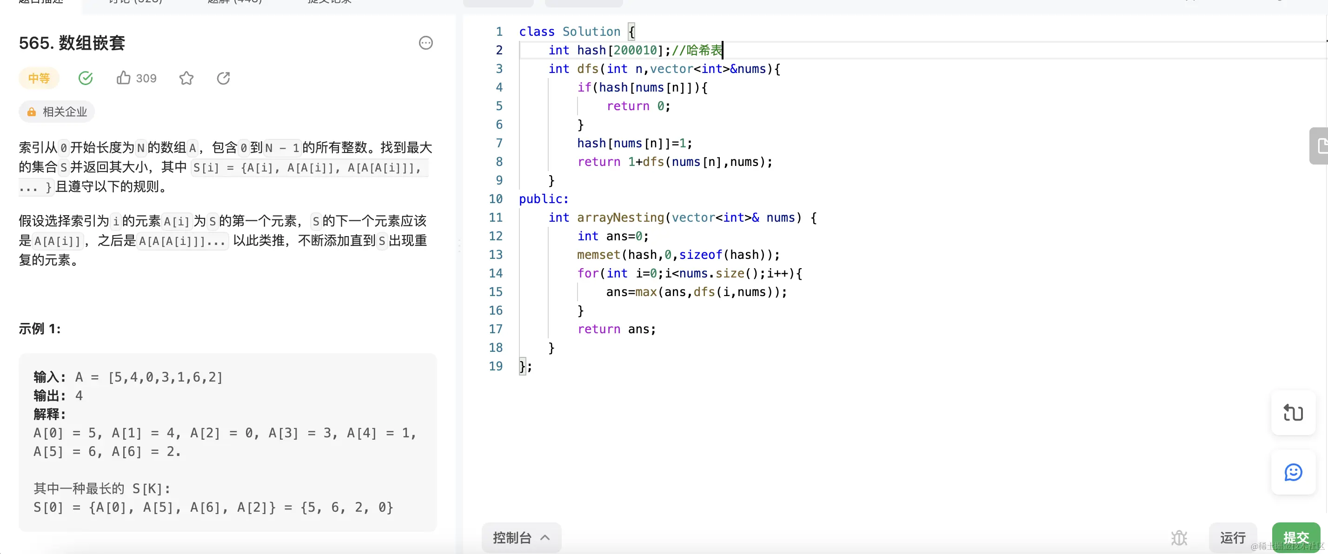
Task: Click the green solved checkmark icon
Action: pos(86,79)
